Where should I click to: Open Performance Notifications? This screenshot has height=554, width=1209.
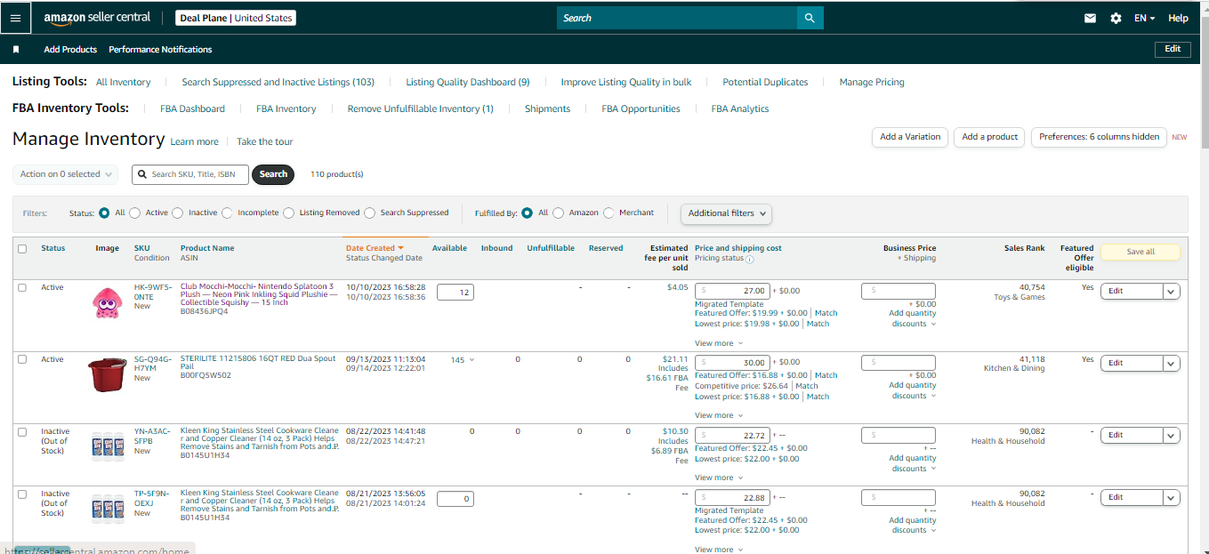pyautogui.click(x=160, y=50)
